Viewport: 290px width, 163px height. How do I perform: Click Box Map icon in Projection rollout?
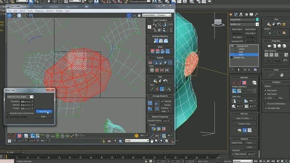pos(284,46)
